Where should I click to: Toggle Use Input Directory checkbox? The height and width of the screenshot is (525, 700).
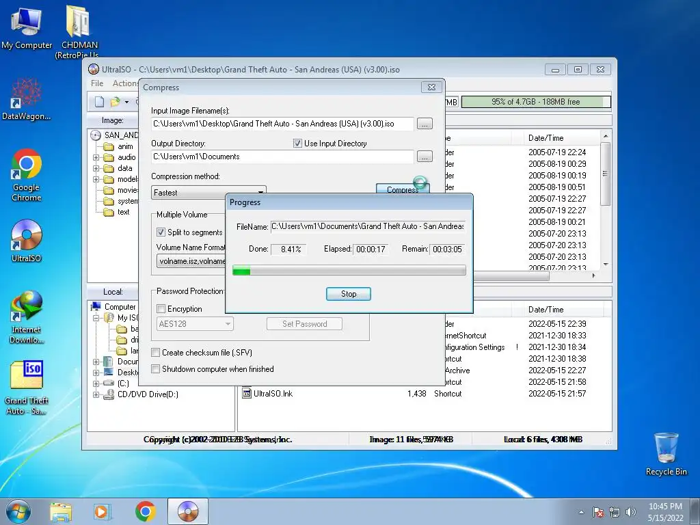point(297,144)
